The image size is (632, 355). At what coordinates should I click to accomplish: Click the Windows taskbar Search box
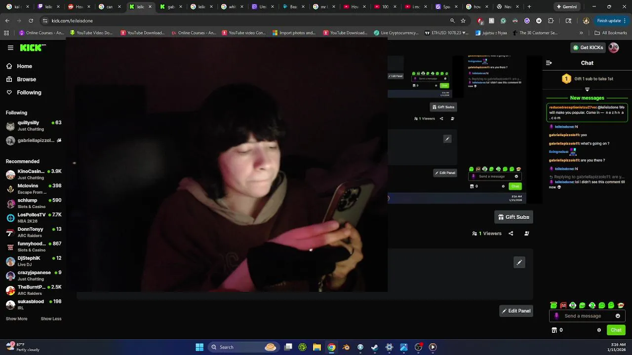pos(243,347)
